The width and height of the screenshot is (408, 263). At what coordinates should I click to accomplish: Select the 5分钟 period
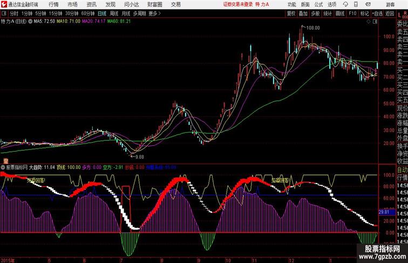coord(41,13)
